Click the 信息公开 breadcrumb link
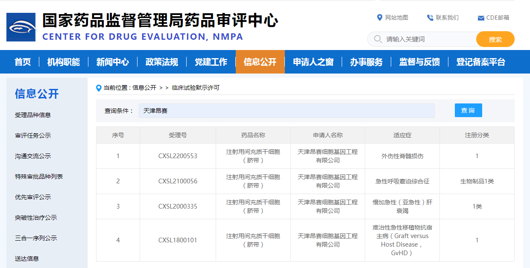 [x=144, y=88]
